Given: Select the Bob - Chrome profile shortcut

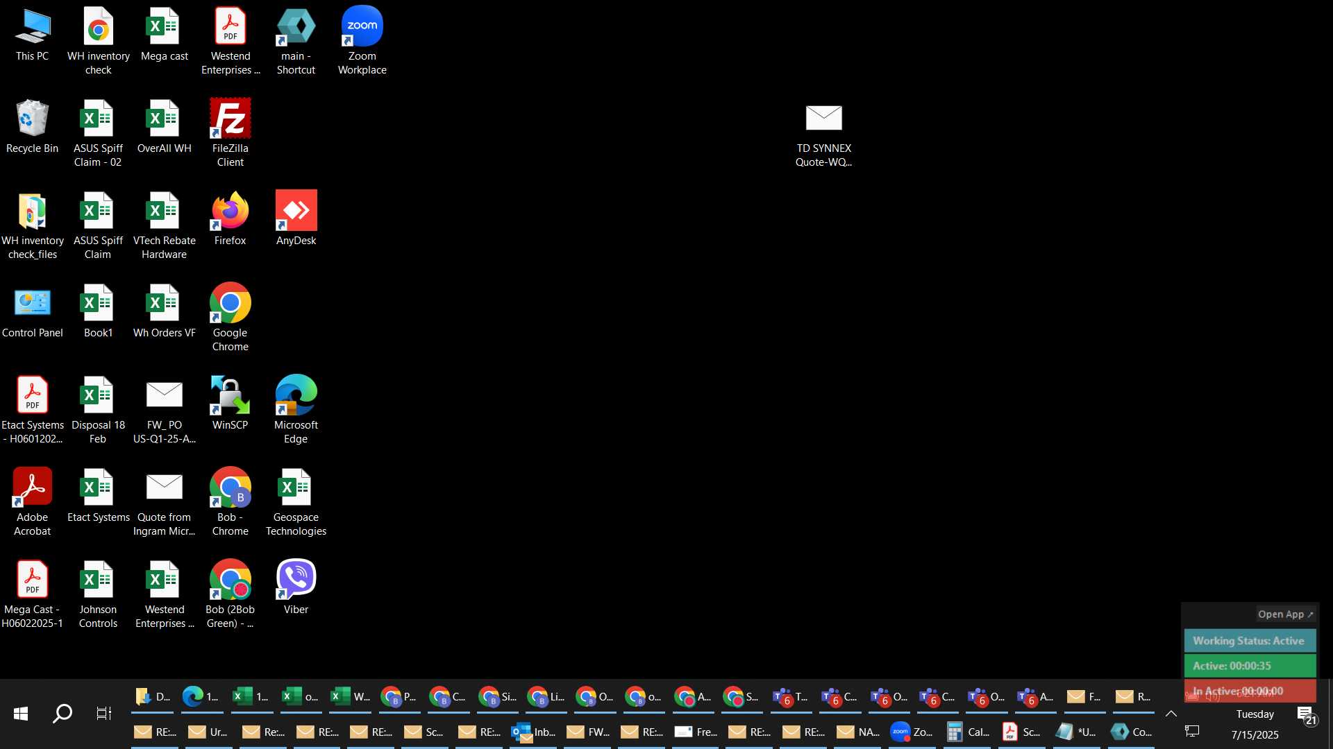Looking at the screenshot, I should 230,502.
